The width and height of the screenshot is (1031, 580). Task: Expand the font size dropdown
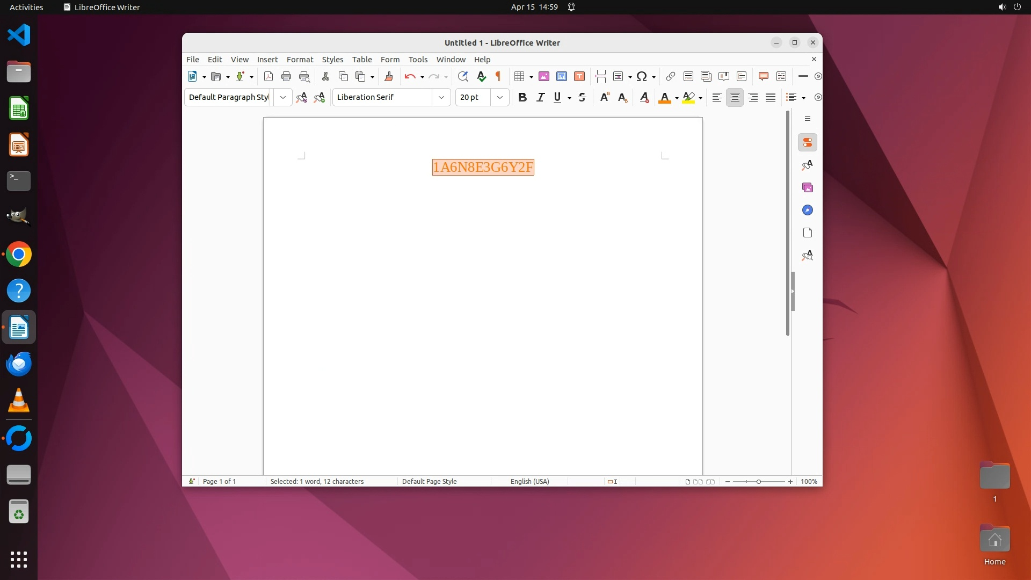click(x=500, y=97)
